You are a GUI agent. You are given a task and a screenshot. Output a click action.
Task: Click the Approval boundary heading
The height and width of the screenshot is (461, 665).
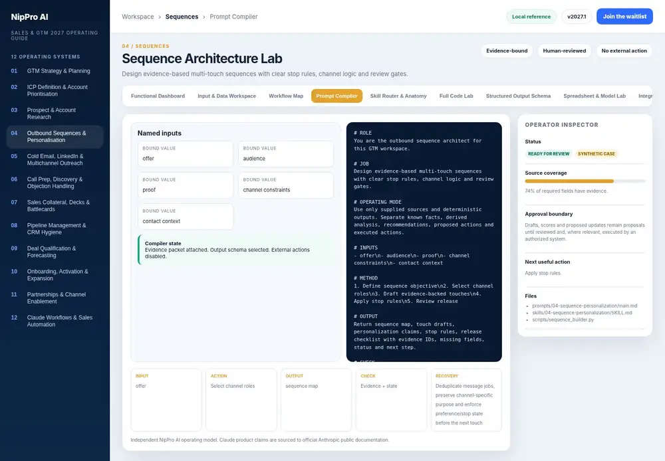[x=549, y=214]
